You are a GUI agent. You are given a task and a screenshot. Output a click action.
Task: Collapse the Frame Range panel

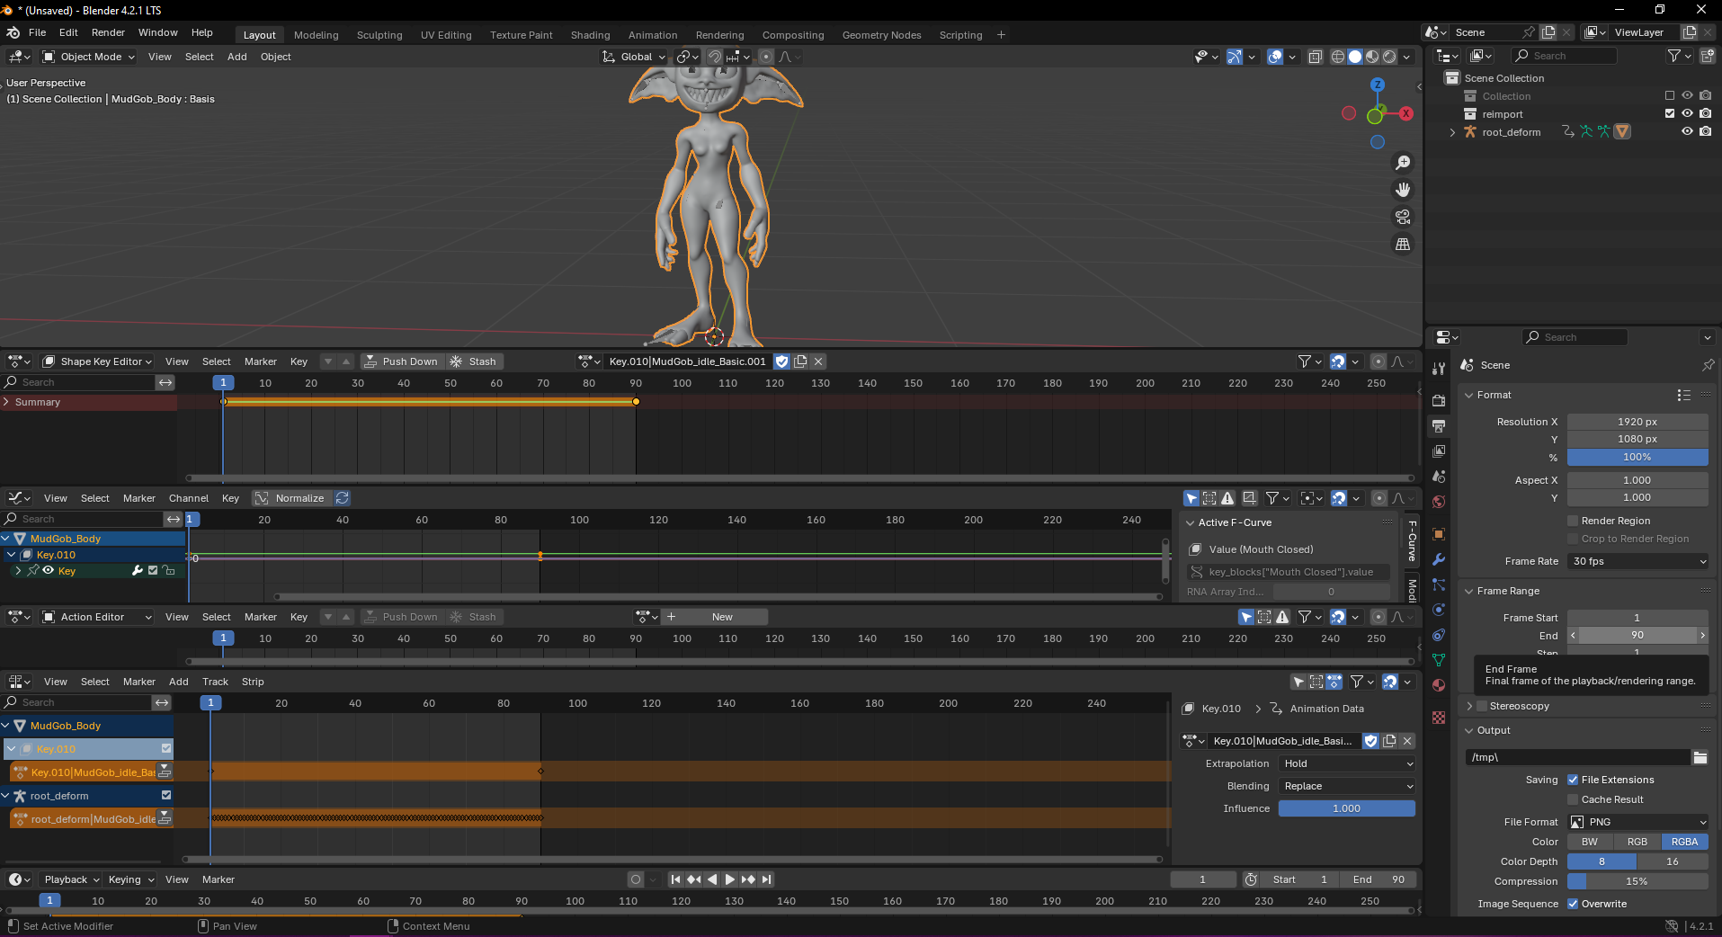pyautogui.click(x=1469, y=591)
